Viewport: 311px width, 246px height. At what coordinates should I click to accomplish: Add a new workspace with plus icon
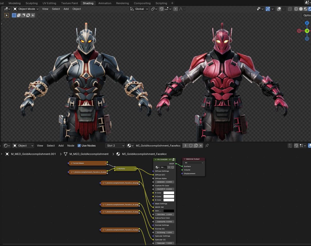(x=172, y=3)
